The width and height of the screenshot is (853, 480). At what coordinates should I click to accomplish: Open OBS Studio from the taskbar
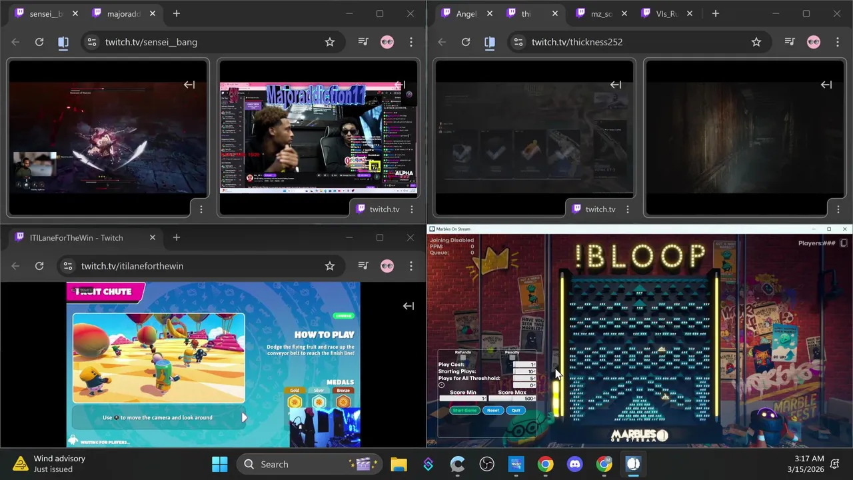(486, 464)
